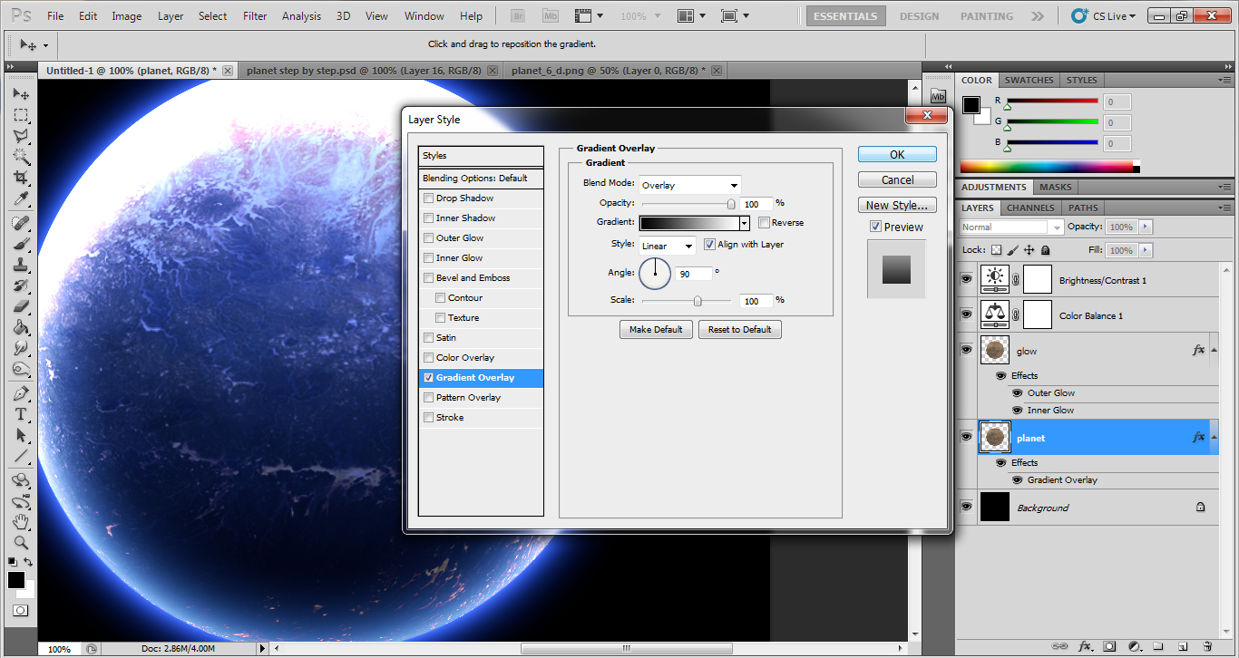The height and width of the screenshot is (658, 1239).
Task: Switch to the CHANNELS tab
Action: point(1029,208)
